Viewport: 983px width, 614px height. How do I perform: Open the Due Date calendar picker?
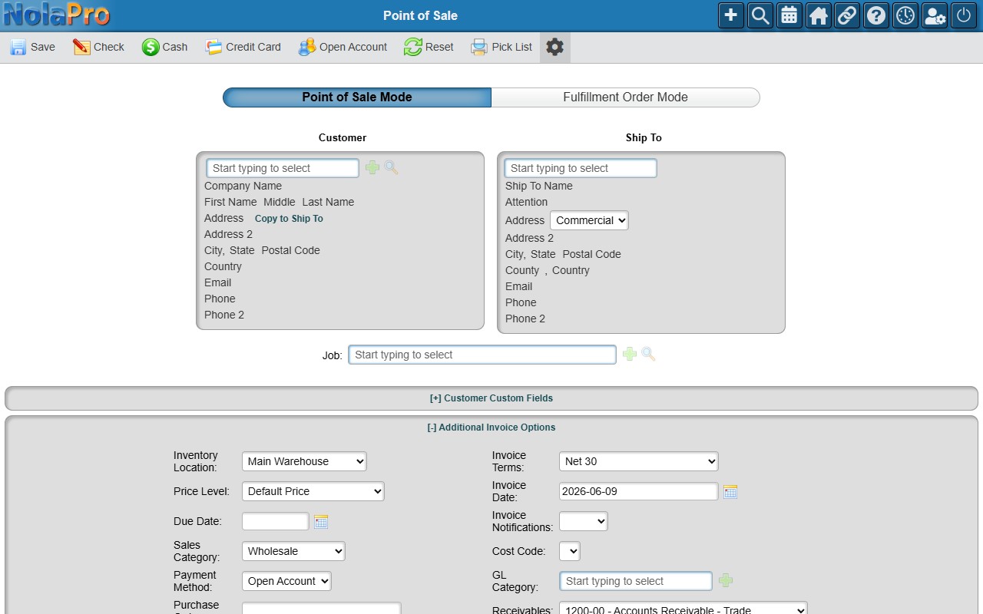coord(321,522)
